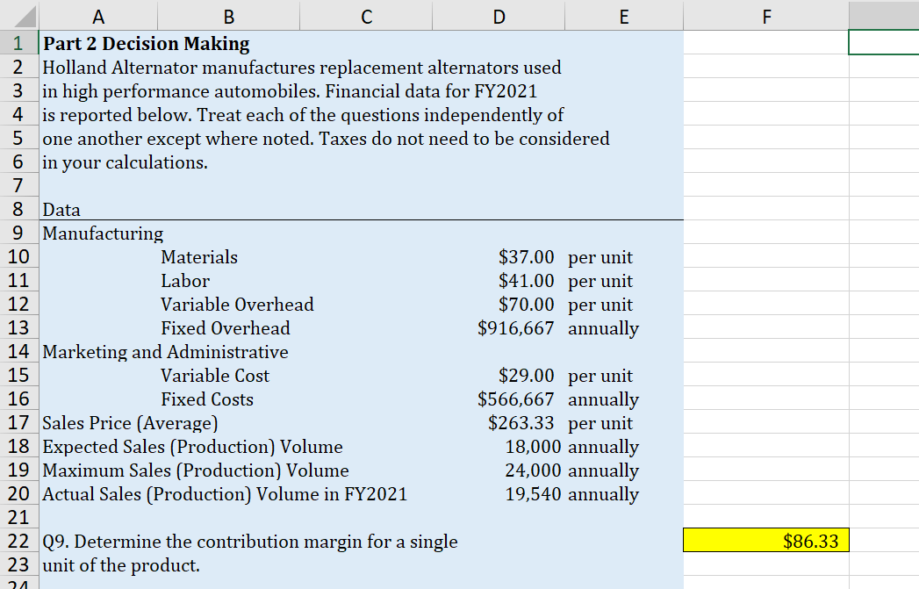Click the yellow cell showing $86.33
The height and width of the screenshot is (589, 919).
pyautogui.click(x=765, y=541)
